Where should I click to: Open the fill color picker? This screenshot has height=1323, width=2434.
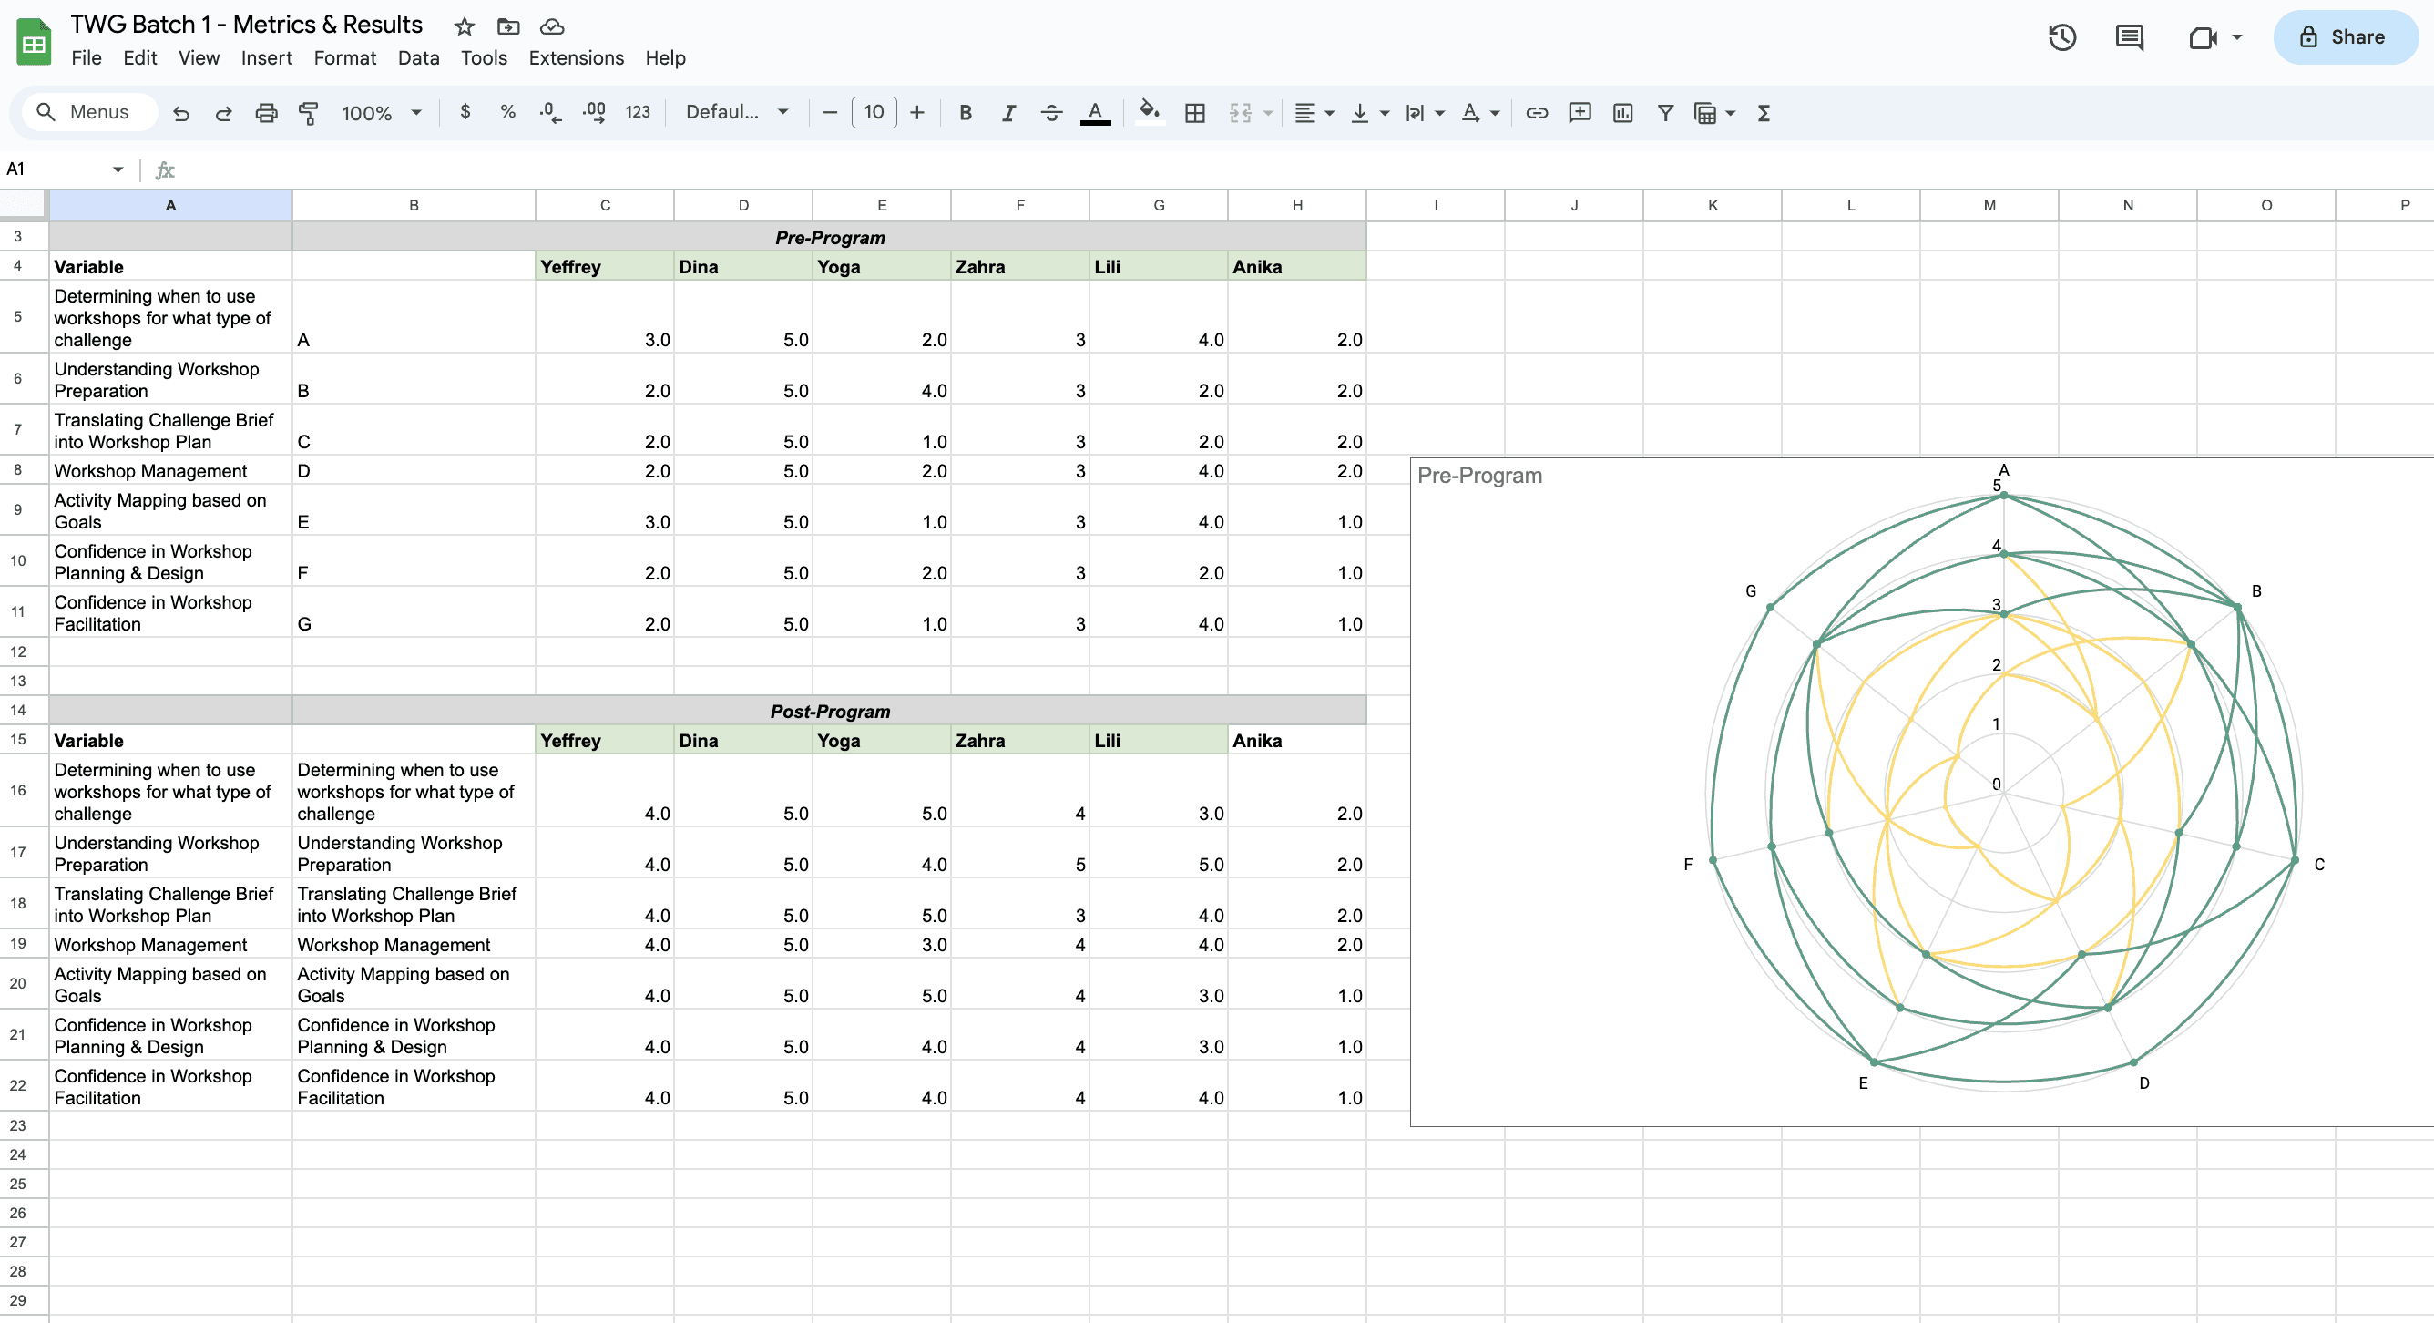point(1148,113)
